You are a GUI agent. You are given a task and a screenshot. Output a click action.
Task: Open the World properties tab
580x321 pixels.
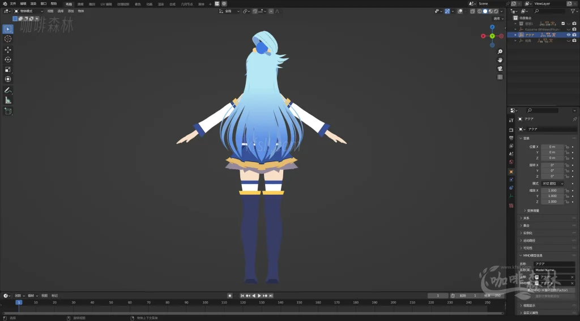pos(511,162)
